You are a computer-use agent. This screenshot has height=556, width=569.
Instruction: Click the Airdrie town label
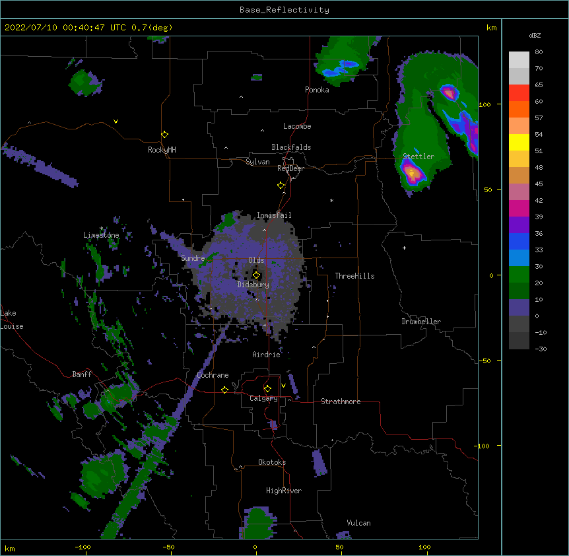(x=267, y=355)
